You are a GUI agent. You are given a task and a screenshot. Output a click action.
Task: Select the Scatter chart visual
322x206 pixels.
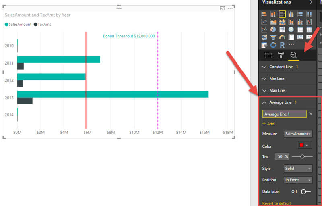(264, 29)
